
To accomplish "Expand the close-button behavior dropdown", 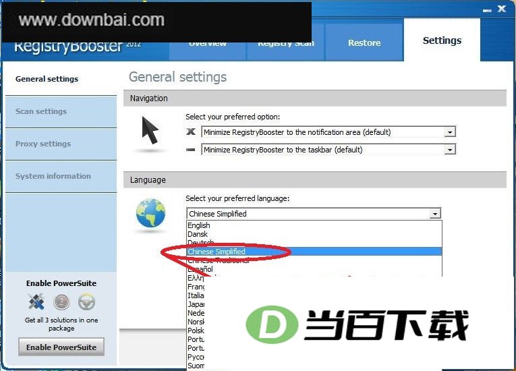I will pos(449,132).
